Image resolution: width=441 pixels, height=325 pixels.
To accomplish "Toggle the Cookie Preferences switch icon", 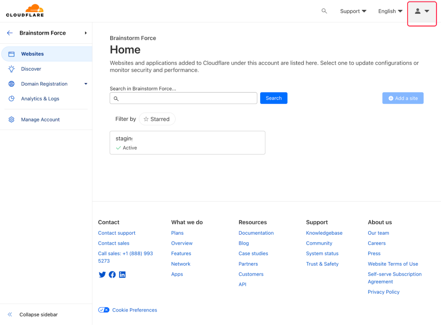I will pos(103,310).
